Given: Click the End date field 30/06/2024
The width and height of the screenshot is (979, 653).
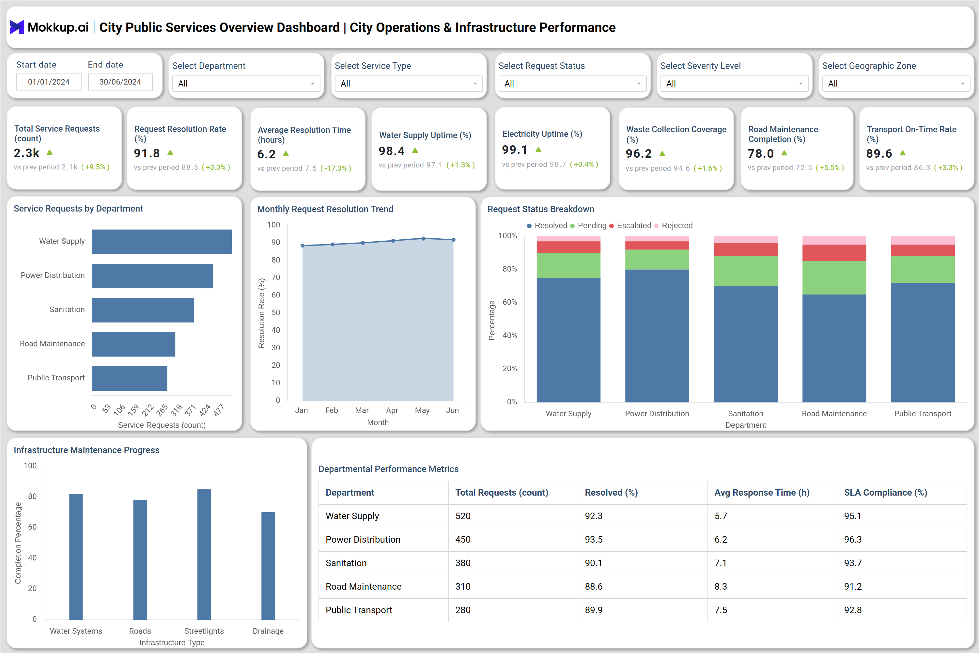Looking at the screenshot, I should point(120,82).
